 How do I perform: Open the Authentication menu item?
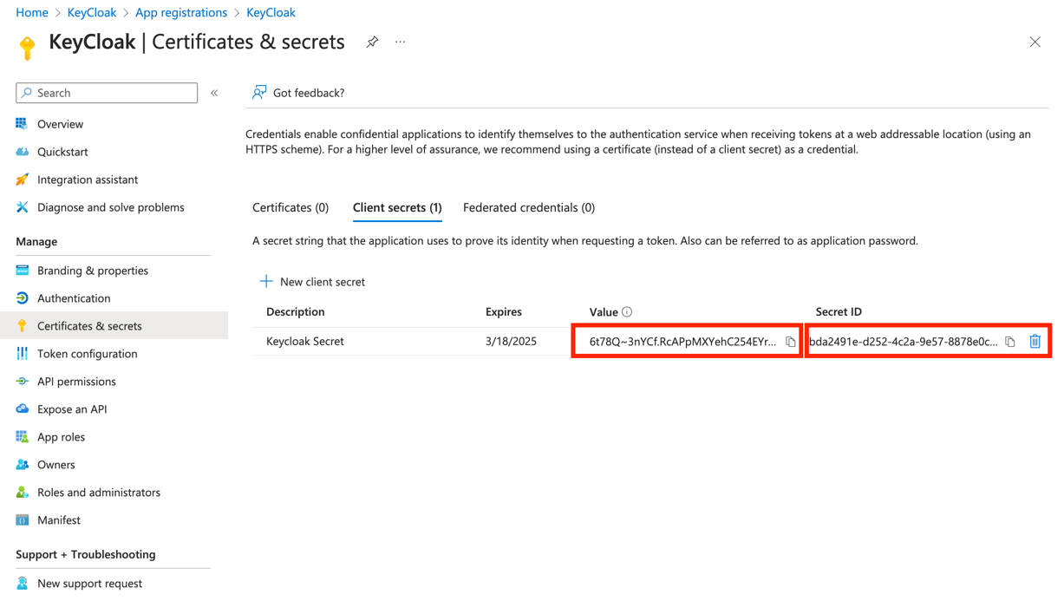click(74, 298)
